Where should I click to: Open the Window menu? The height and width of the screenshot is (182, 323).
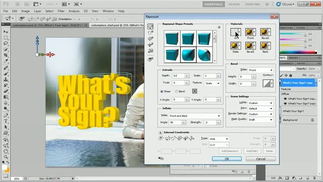[x=108, y=11]
